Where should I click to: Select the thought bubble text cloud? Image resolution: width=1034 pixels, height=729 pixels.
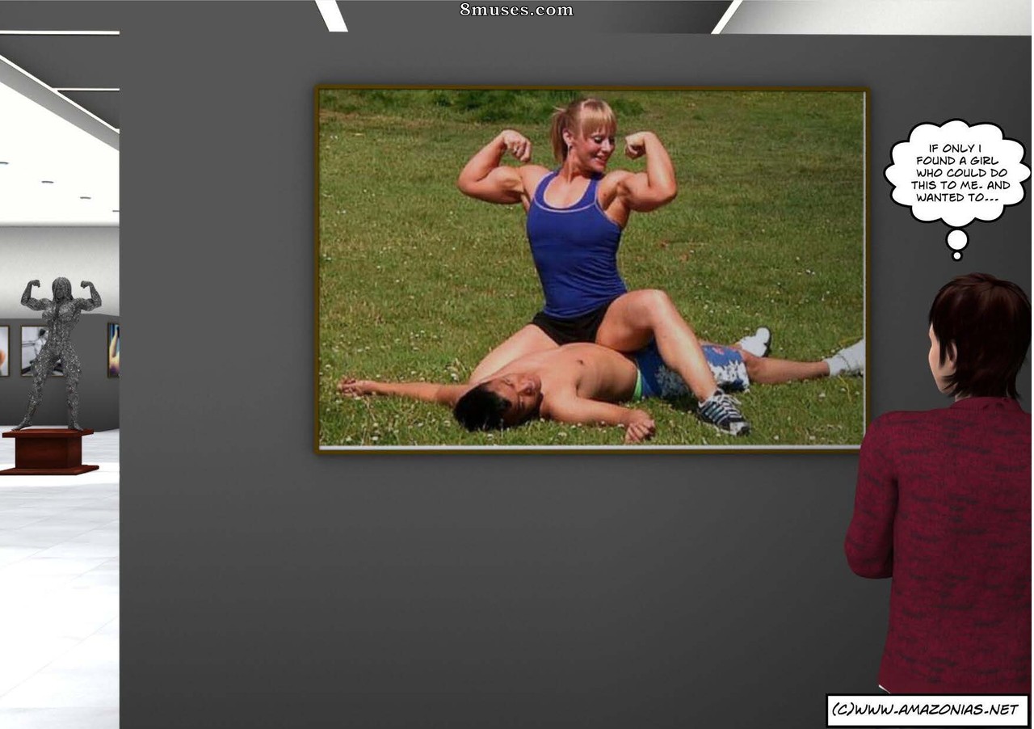click(957, 173)
